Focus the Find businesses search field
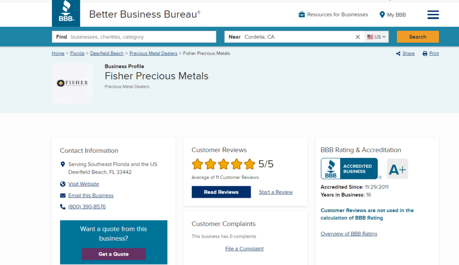Image resolution: width=459 pixels, height=265 pixels. click(134, 37)
